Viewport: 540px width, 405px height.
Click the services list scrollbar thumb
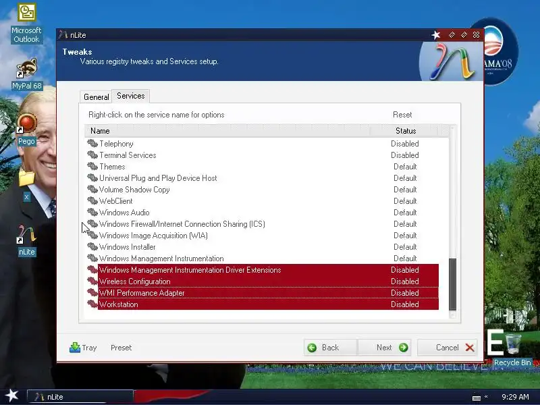(452, 284)
